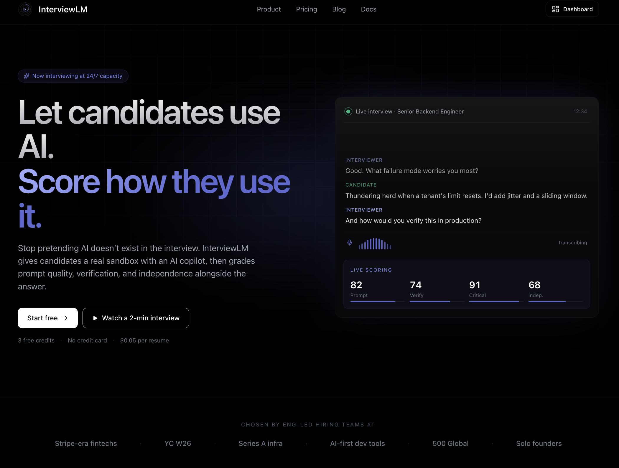The height and width of the screenshot is (468, 619).
Task: Click Series A infra in the logo strip
Action: (261, 444)
